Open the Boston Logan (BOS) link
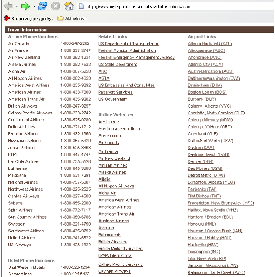 click(x=207, y=92)
